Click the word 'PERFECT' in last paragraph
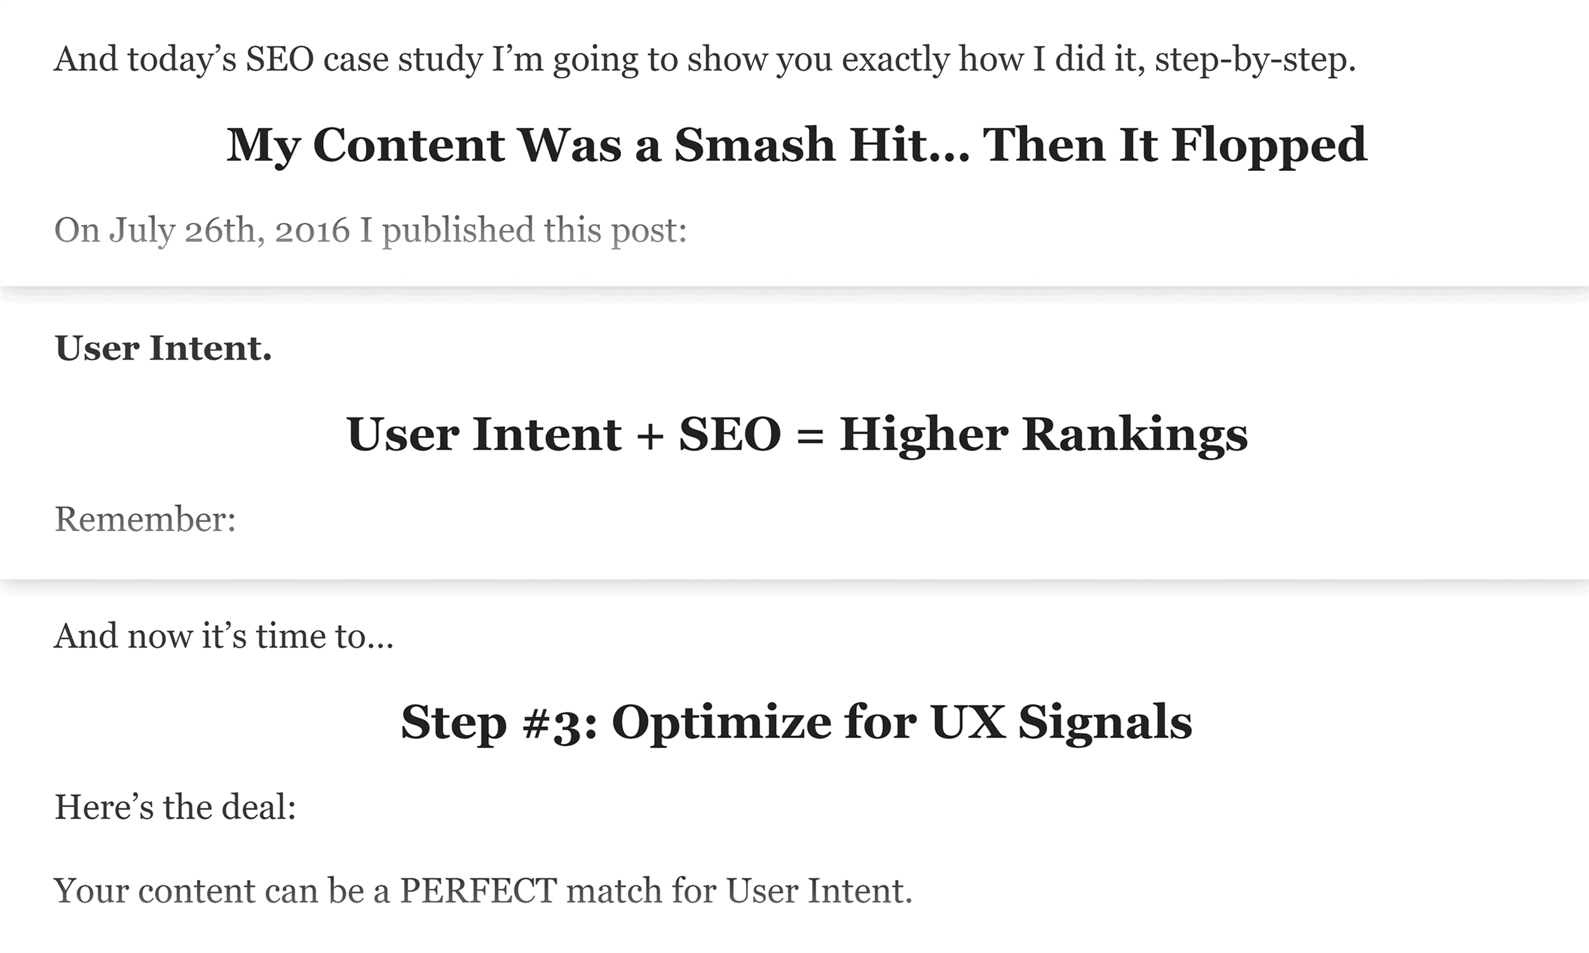 click(x=479, y=891)
